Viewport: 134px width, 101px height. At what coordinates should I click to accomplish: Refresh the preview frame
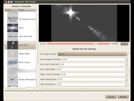click(124, 44)
